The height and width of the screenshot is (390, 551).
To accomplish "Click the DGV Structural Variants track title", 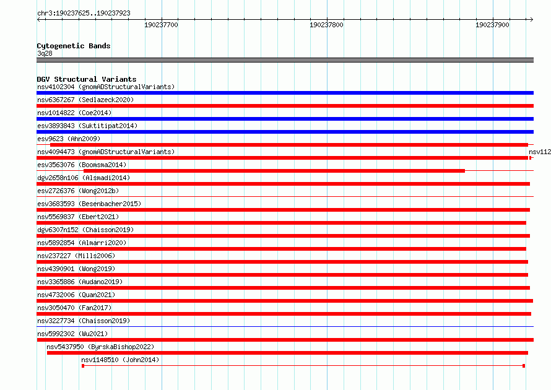I will coord(87,79).
